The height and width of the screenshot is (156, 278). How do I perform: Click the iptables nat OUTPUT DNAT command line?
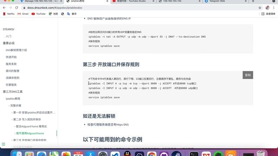[x=147, y=37]
